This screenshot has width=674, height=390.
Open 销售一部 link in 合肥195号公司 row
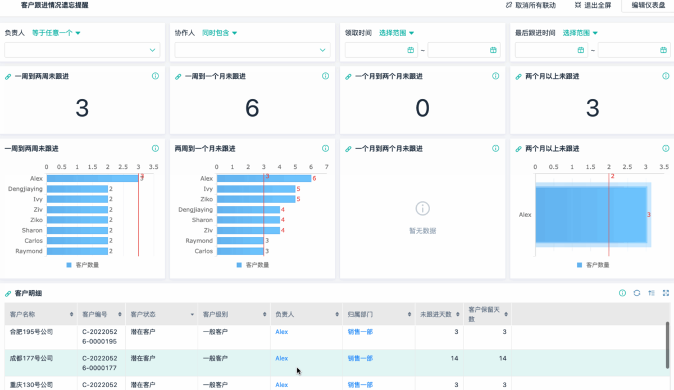(x=360, y=332)
